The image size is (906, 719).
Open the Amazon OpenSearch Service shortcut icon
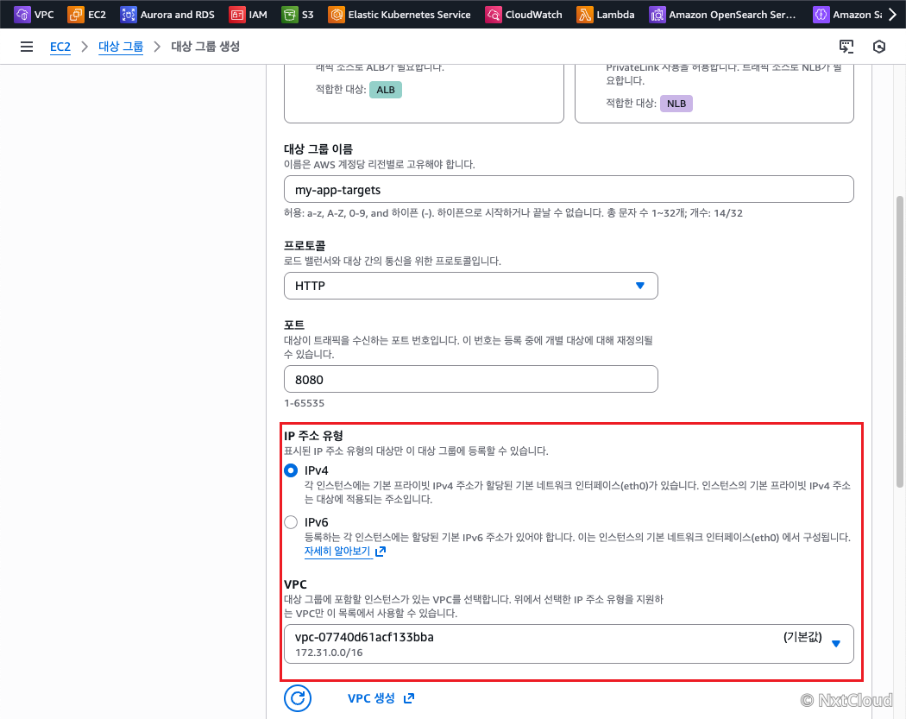(x=657, y=15)
